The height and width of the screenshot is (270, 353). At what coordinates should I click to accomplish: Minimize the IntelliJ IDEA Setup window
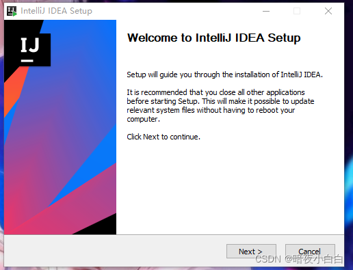[266, 11]
